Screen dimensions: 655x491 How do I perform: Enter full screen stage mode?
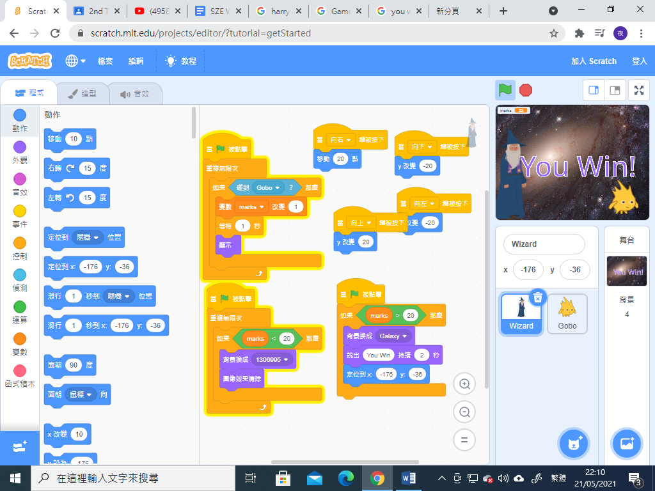[638, 90]
